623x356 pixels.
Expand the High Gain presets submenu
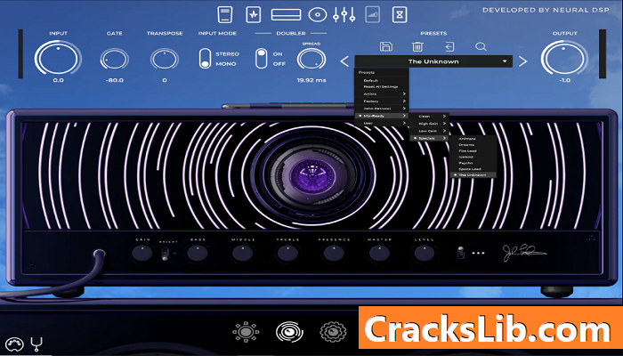pos(430,124)
